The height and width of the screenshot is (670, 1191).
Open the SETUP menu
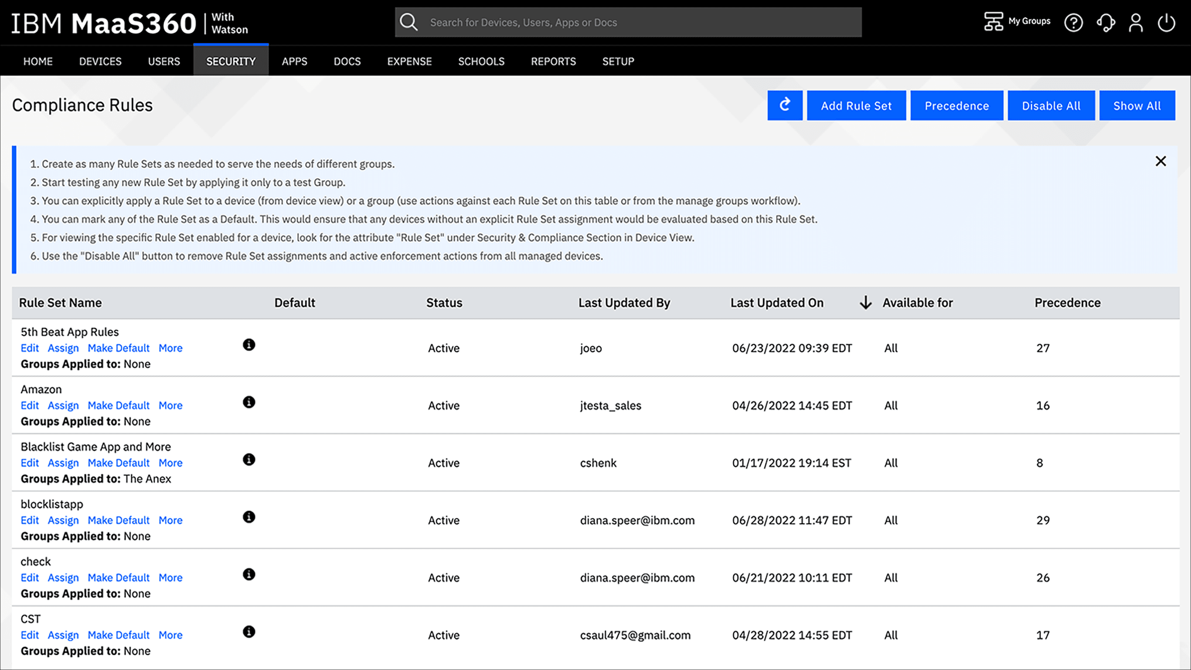pyautogui.click(x=618, y=61)
